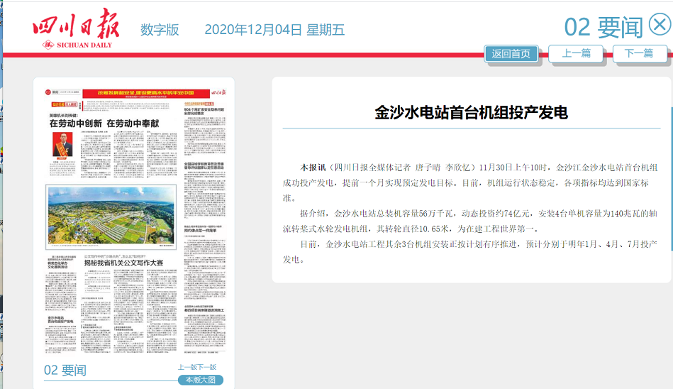This screenshot has width=673, height=389.
Task: Click the 02 要闻 label below the thumbnail
Action: [x=65, y=370]
